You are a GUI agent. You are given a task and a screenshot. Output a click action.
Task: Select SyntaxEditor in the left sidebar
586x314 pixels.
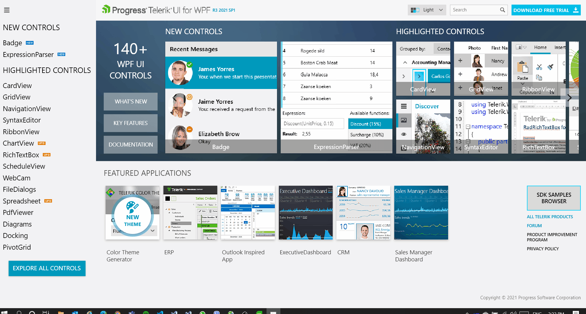pyautogui.click(x=22, y=120)
